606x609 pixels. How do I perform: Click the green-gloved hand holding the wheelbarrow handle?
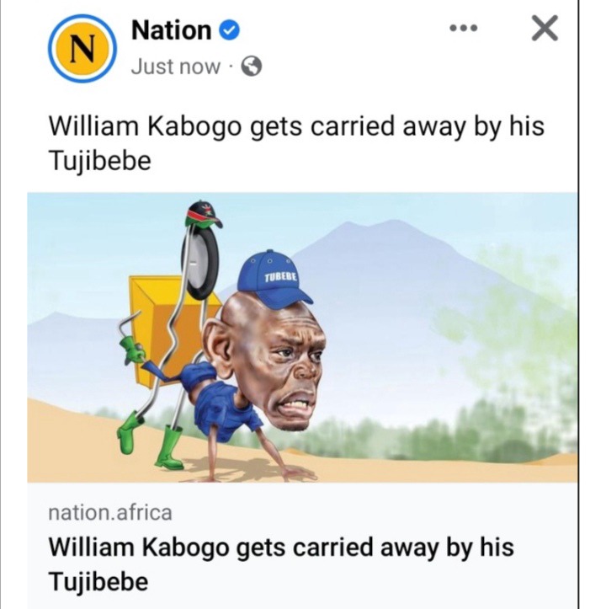pos(132,348)
